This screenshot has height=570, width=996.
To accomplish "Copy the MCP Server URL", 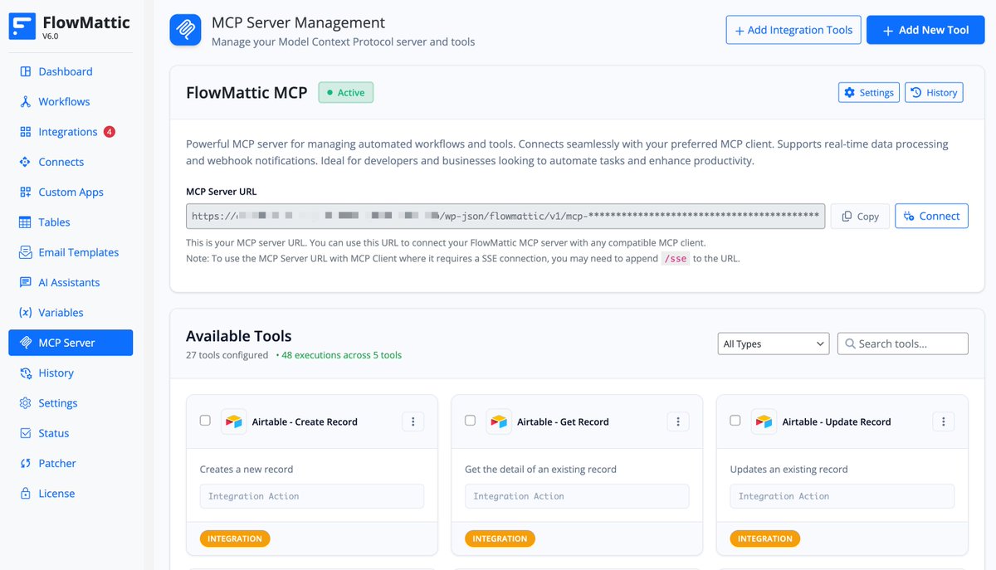I will coord(860,216).
